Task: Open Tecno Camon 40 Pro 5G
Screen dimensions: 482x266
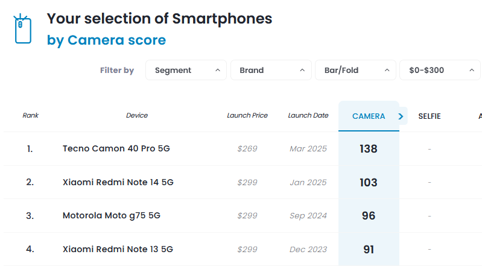Action: coord(116,148)
